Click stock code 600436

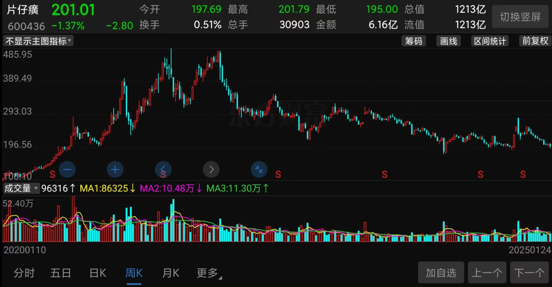(27, 27)
